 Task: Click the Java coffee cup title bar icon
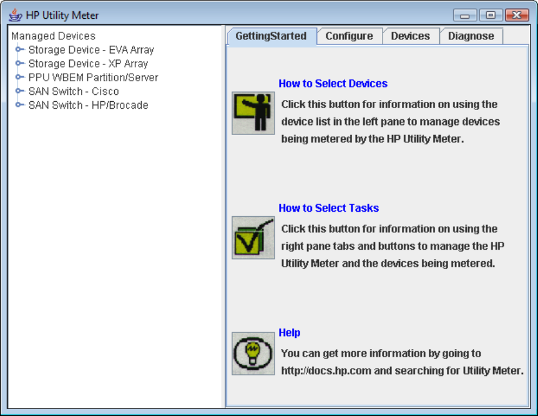[16, 15]
